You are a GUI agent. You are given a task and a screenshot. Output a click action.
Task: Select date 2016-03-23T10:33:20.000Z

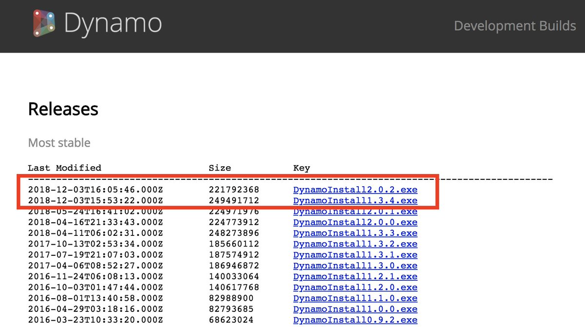tap(96, 320)
